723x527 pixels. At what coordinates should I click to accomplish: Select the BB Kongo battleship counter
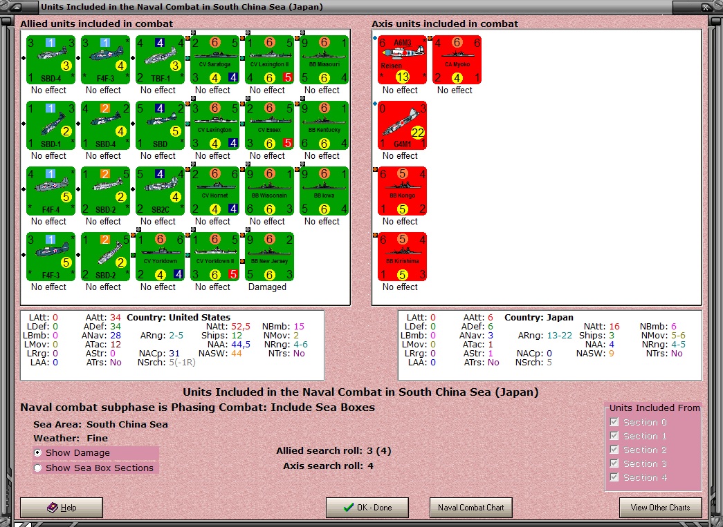[402, 191]
